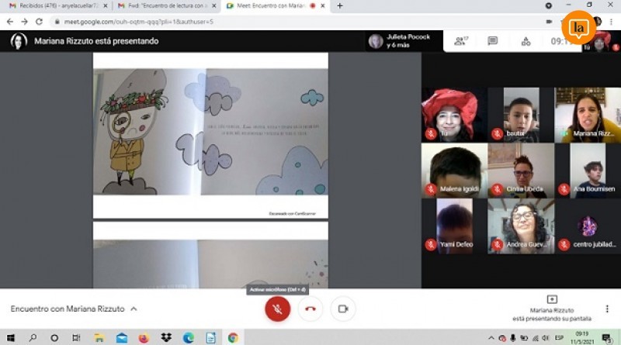Hang up the call
This screenshot has width=621, height=345.
tap(310, 309)
